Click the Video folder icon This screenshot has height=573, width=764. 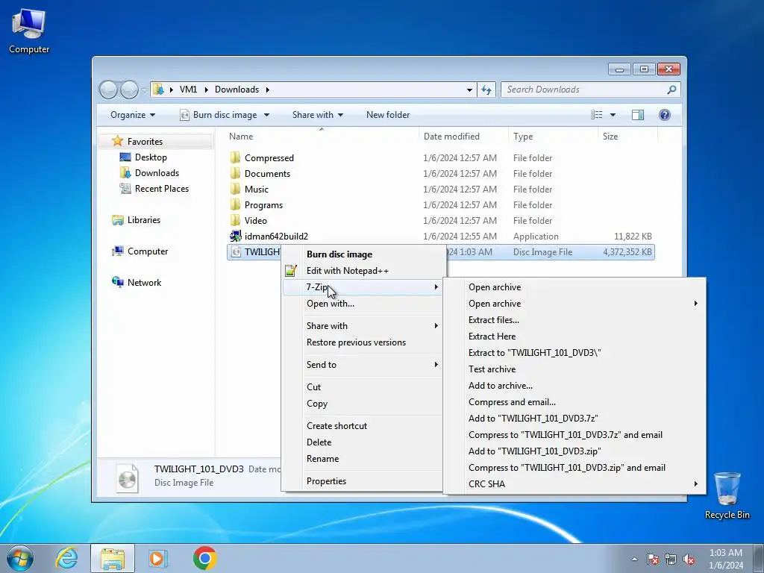[x=235, y=220]
